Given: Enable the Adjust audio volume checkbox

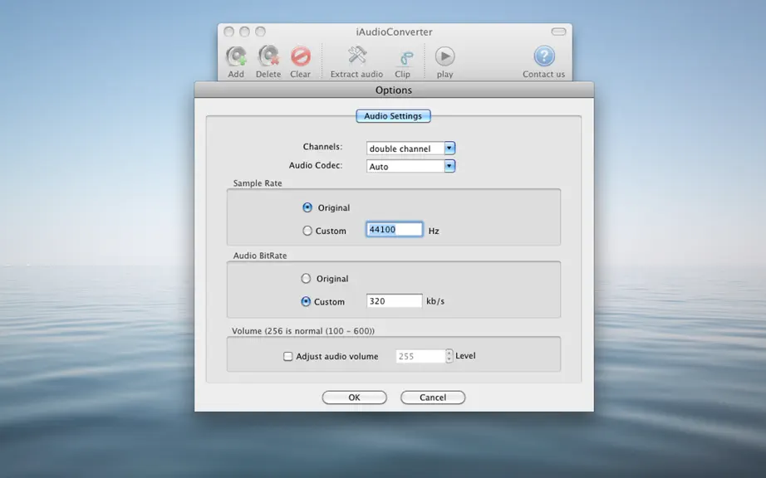Looking at the screenshot, I should pos(288,357).
